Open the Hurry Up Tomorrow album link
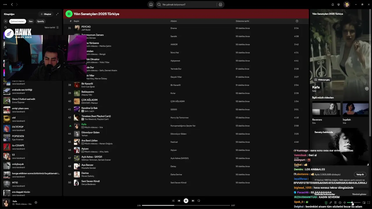This screenshot has height=209, width=372. 179,118
